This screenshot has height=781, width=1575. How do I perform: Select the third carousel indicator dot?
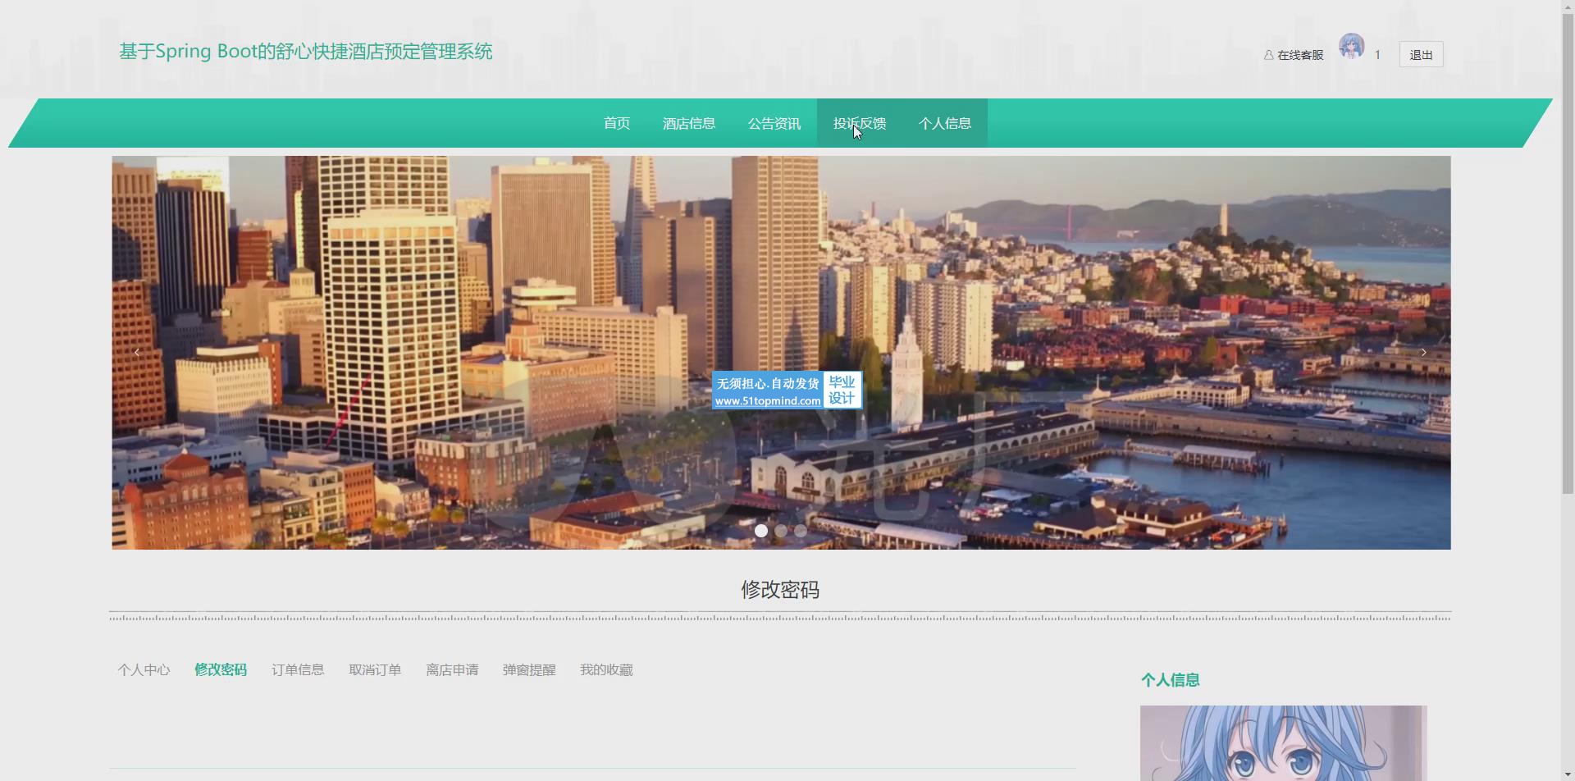click(x=801, y=531)
